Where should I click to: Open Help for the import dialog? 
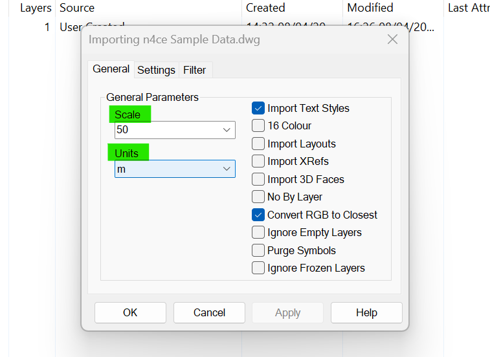click(366, 312)
